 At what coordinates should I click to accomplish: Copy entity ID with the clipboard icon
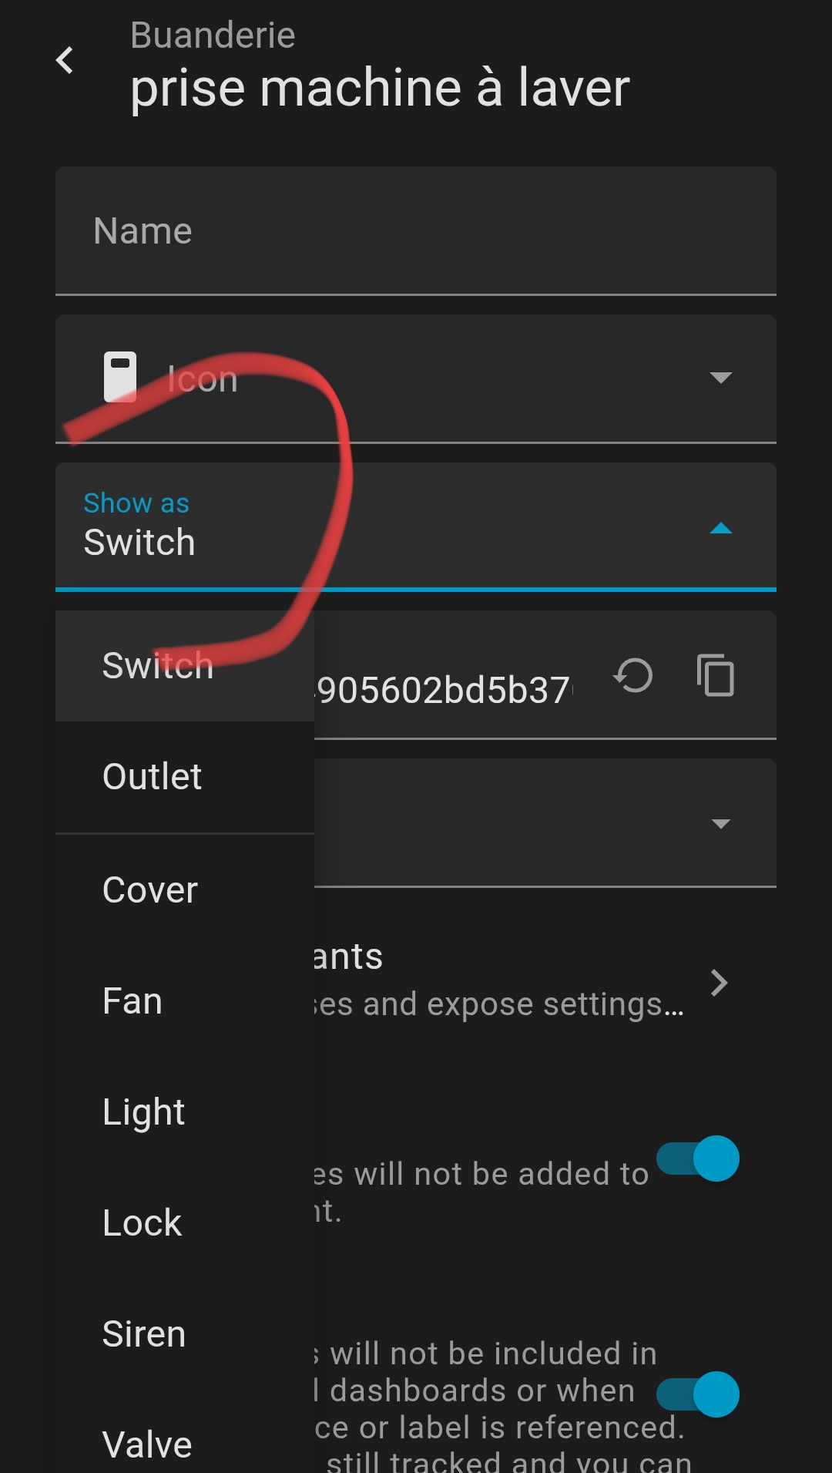click(x=716, y=675)
